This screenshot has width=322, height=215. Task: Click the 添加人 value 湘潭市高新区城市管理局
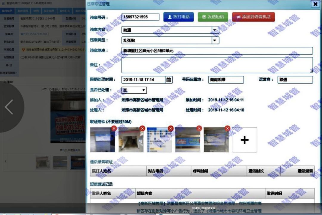[x=142, y=100]
